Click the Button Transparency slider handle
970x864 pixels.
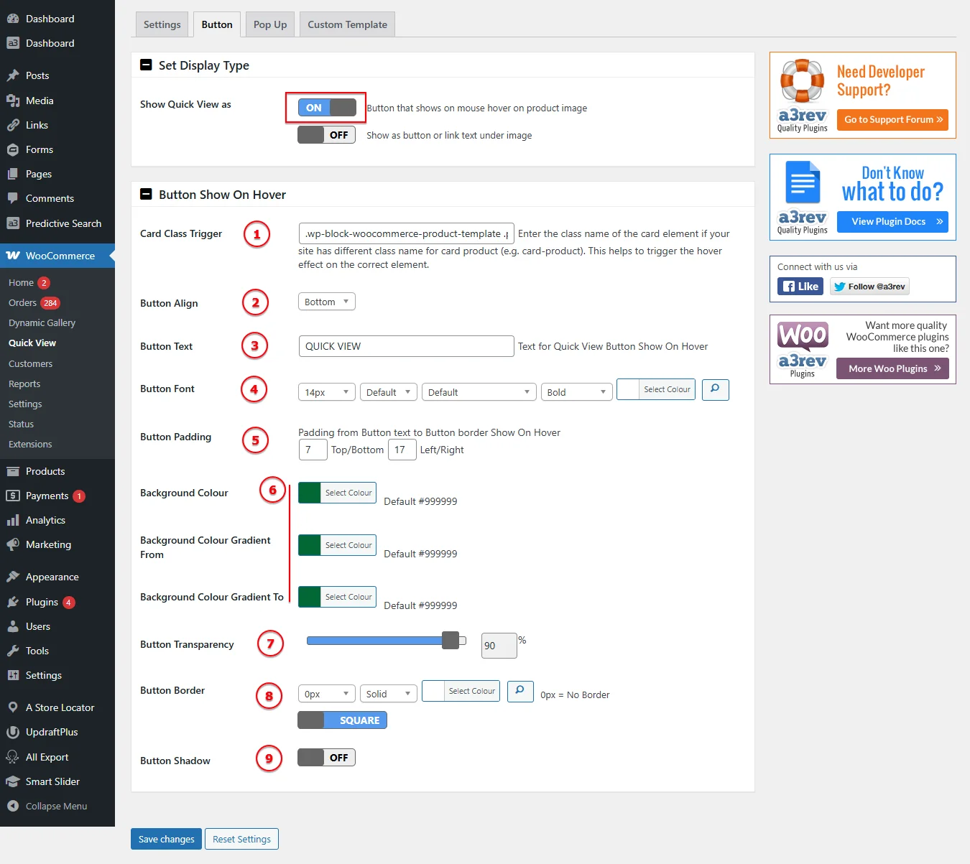[x=451, y=640]
